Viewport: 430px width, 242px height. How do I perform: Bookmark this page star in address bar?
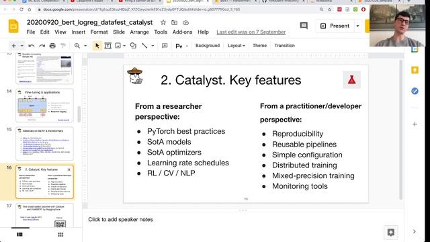tap(330, 9)
